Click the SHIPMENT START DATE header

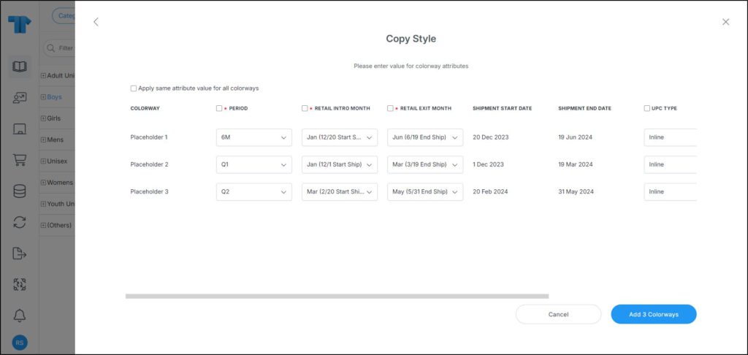click(x=503, y=108)
